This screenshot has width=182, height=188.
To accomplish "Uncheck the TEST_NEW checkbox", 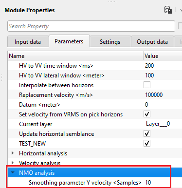I will 147,143.
